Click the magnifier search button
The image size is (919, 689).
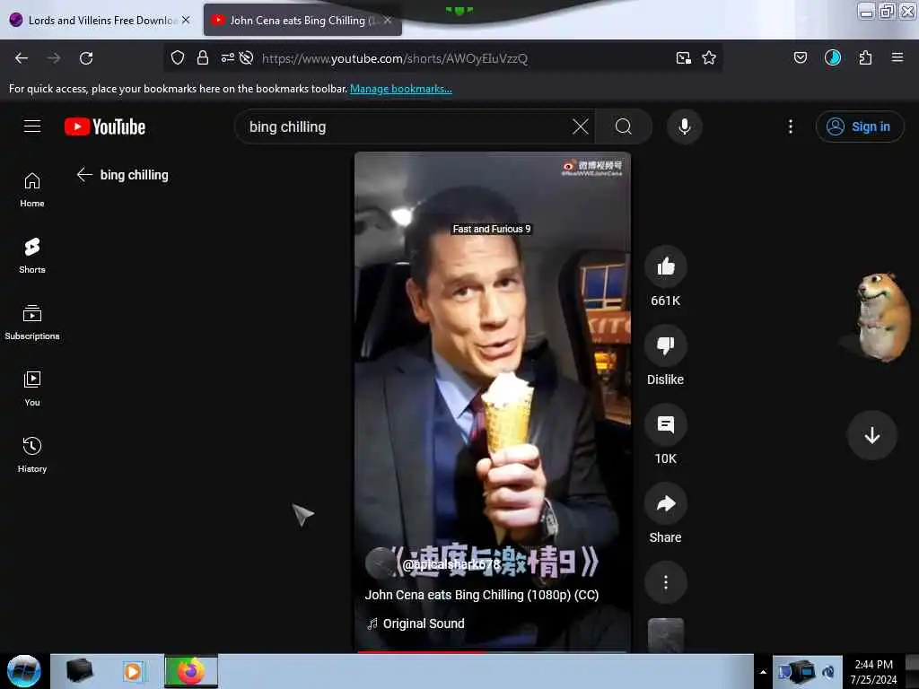coord(624,126)
